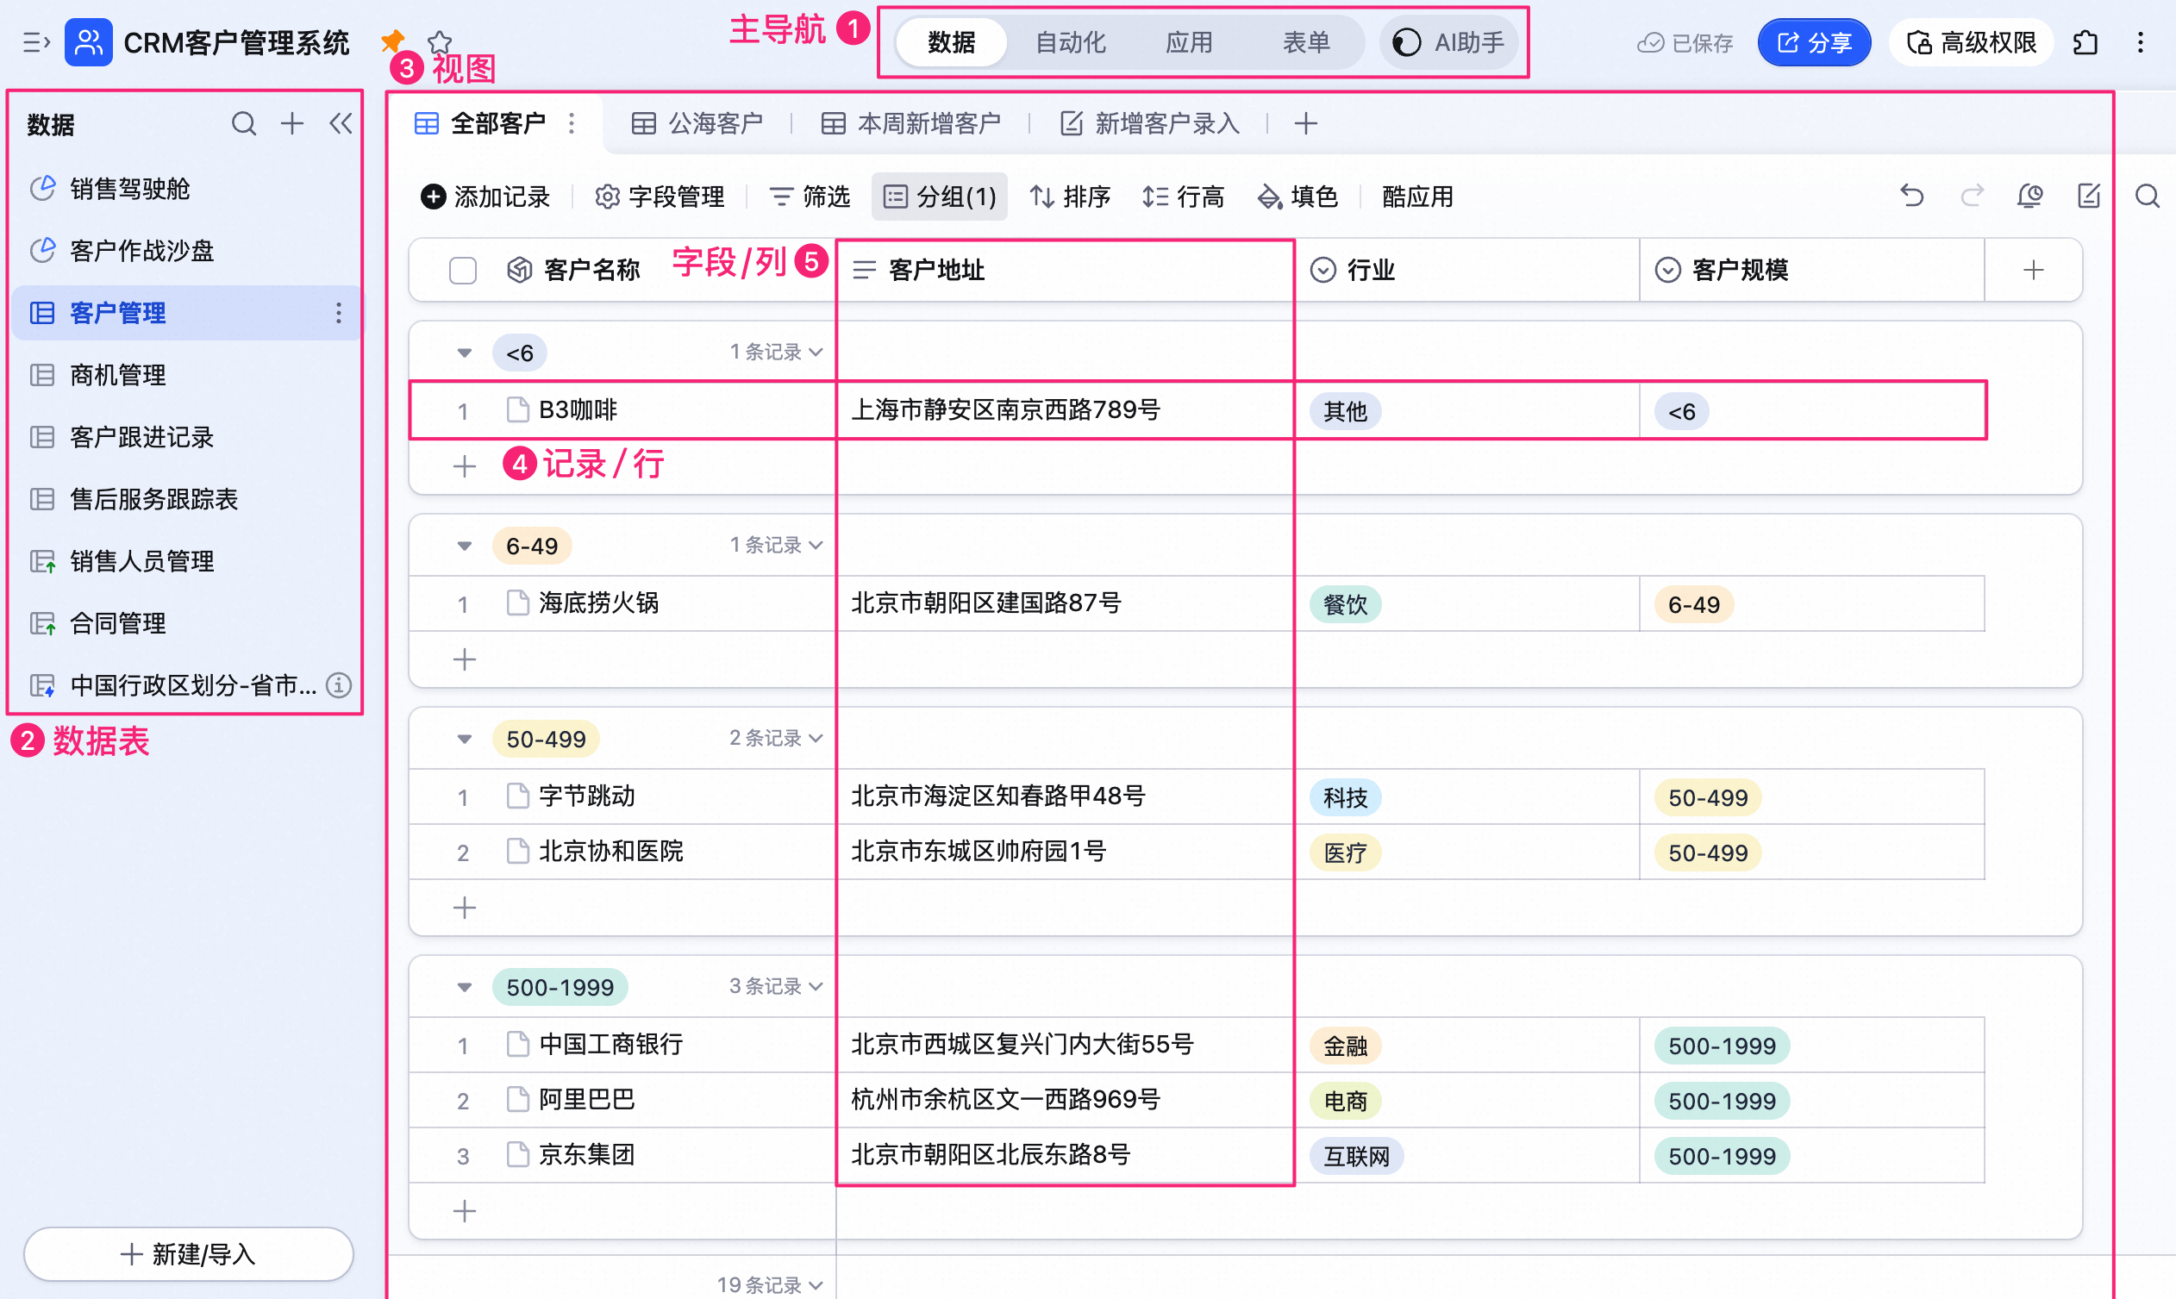Image resolution: width=2176 pixels, height=1299 pixels.
Task: Open 高级权限 settings
Action: click(1971, 42)
